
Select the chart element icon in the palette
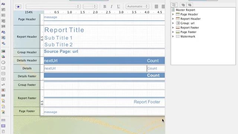click(3, 90)
